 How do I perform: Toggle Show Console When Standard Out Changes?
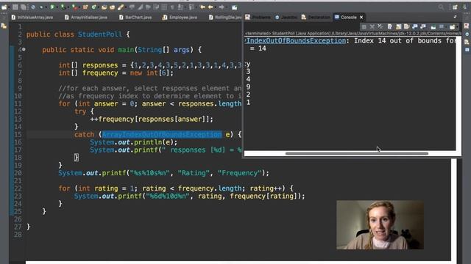[x=415, y=27]
